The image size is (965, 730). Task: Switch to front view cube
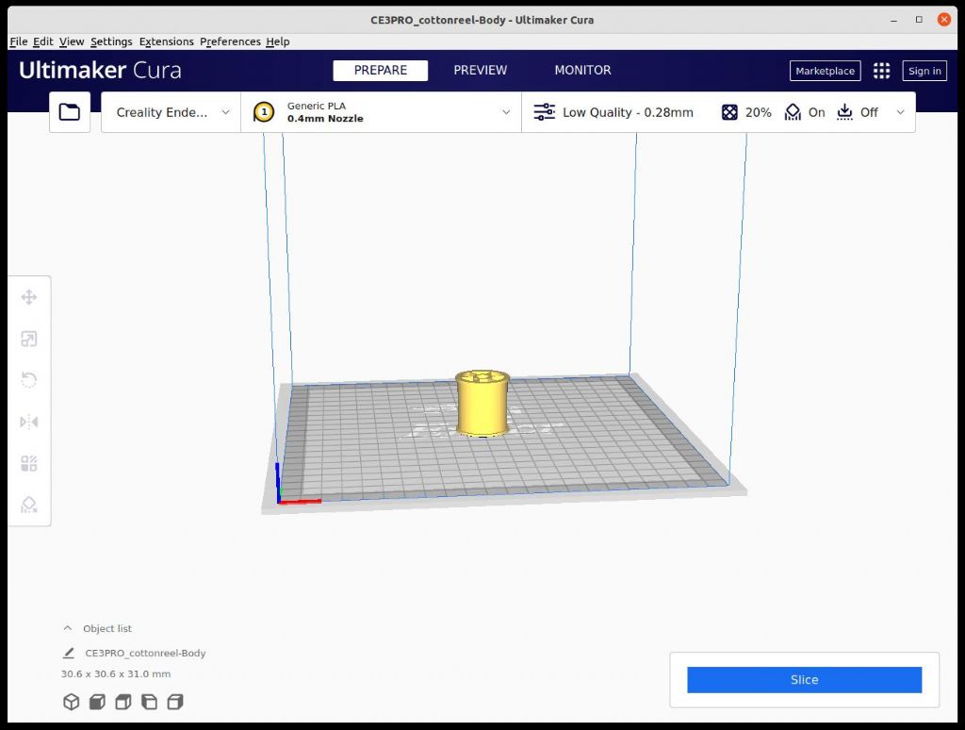97,702
